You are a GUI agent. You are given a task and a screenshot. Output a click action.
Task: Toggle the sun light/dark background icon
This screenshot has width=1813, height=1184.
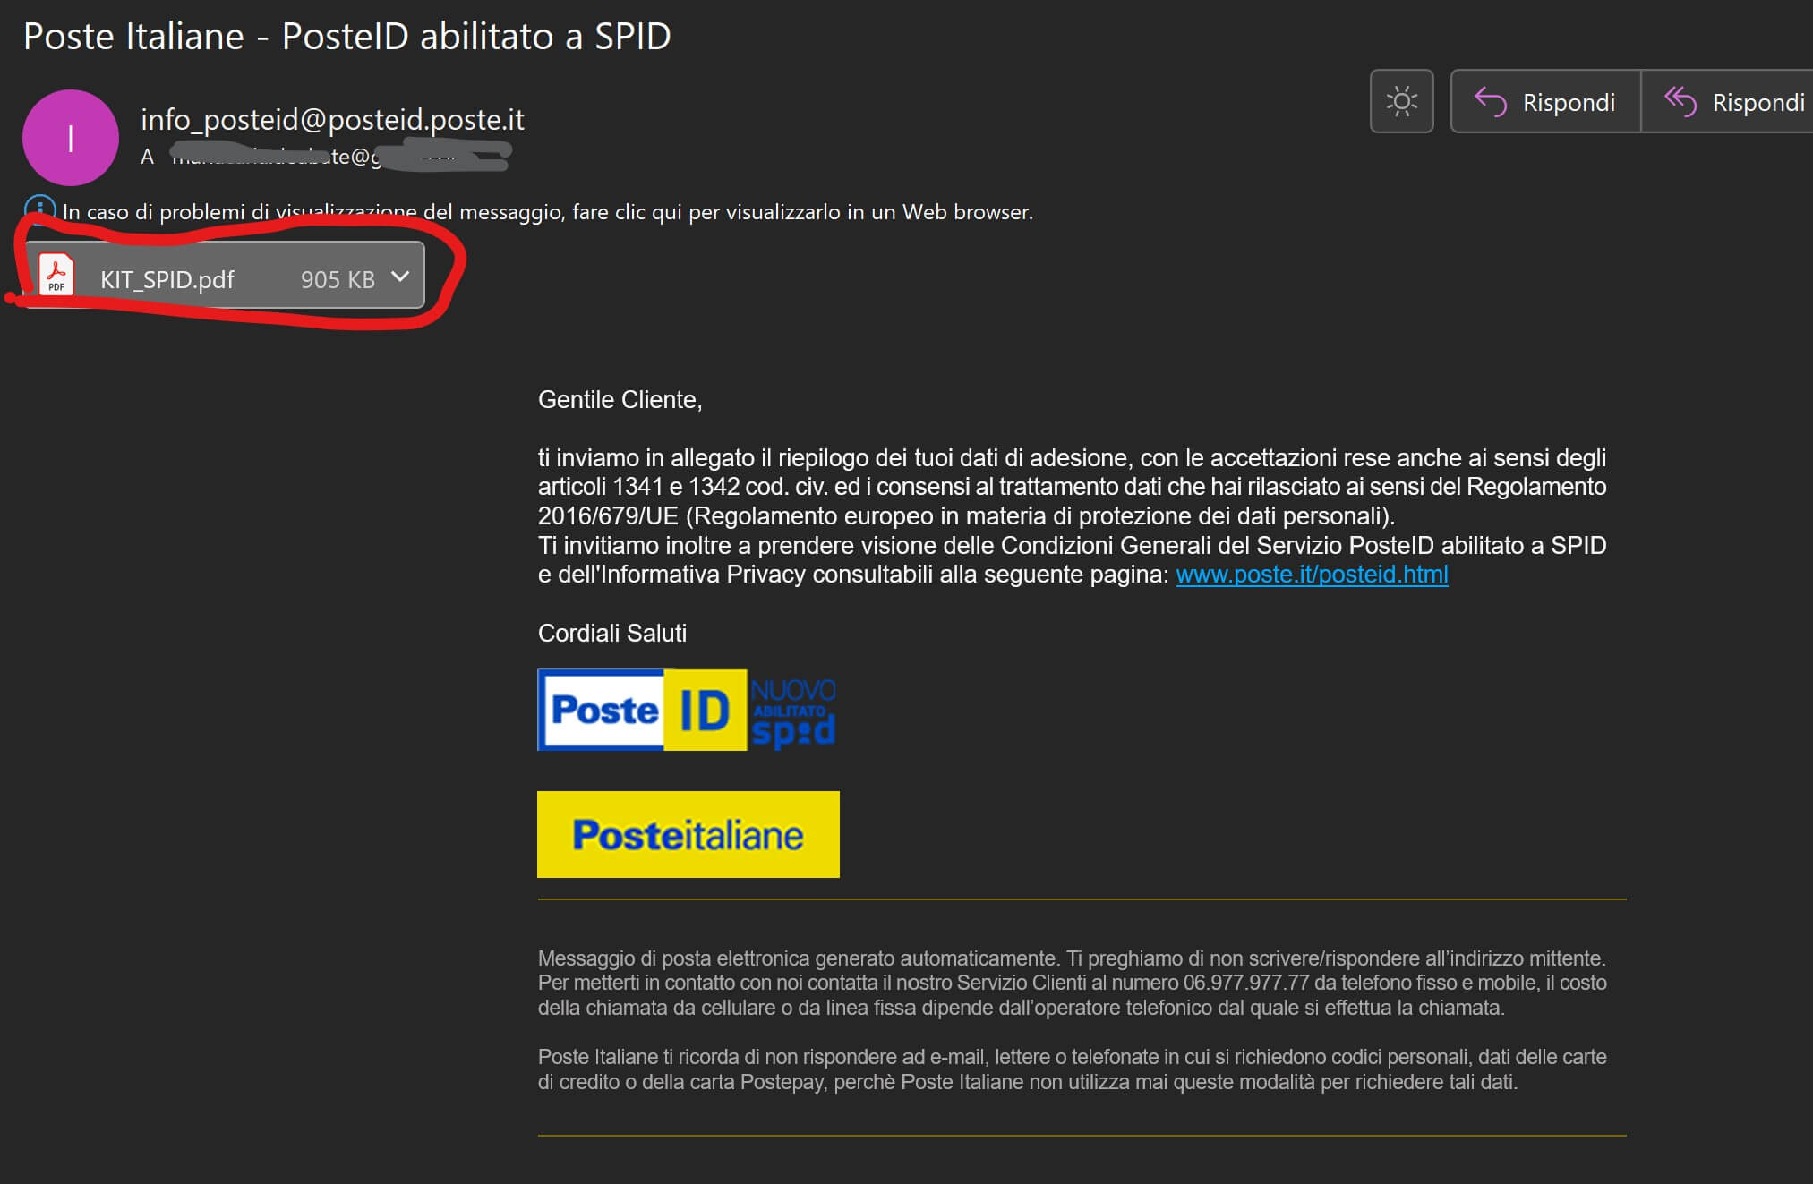coord(1401,101)
